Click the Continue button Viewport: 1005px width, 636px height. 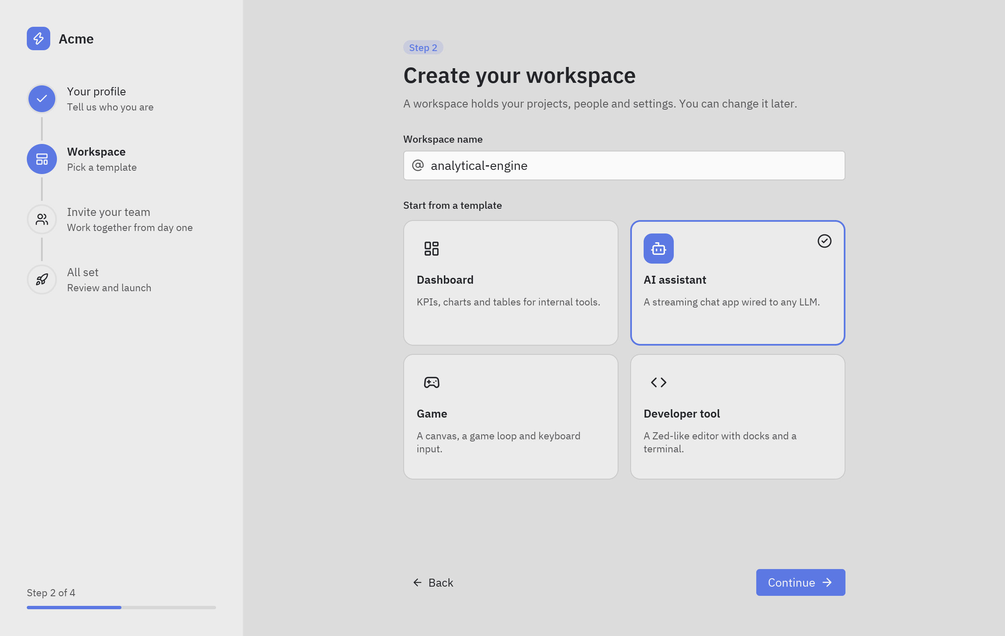(x=801, y=582)
